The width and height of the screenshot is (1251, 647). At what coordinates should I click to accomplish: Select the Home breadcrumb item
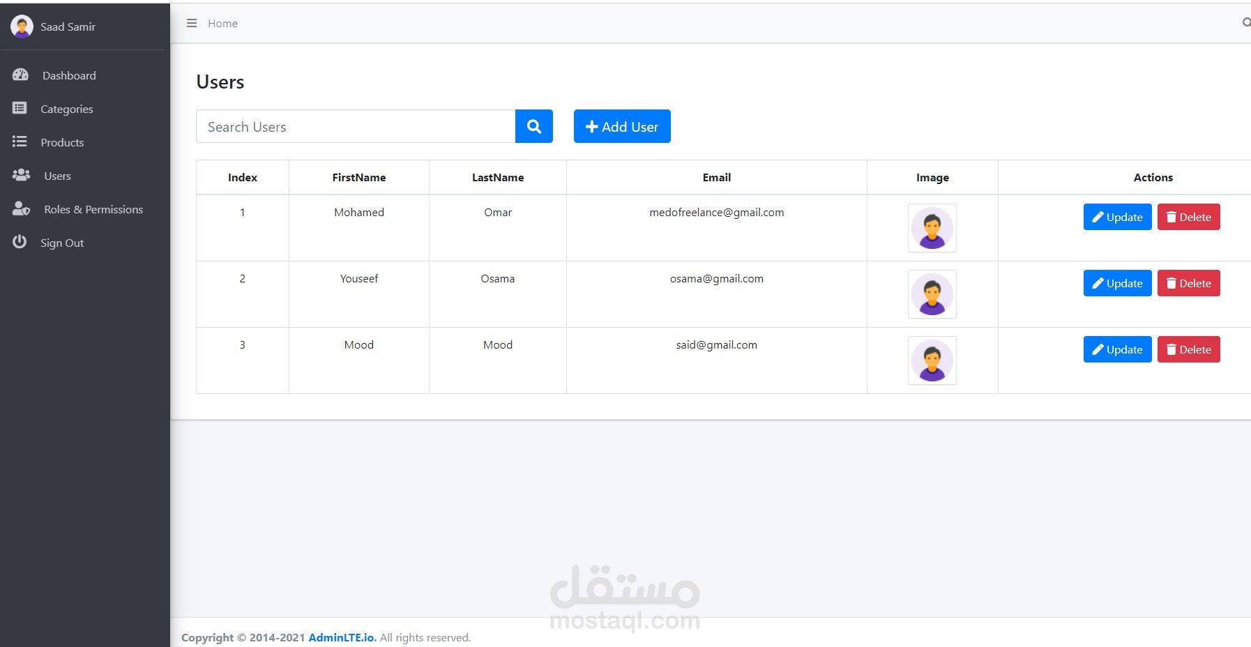click(222, 23)
